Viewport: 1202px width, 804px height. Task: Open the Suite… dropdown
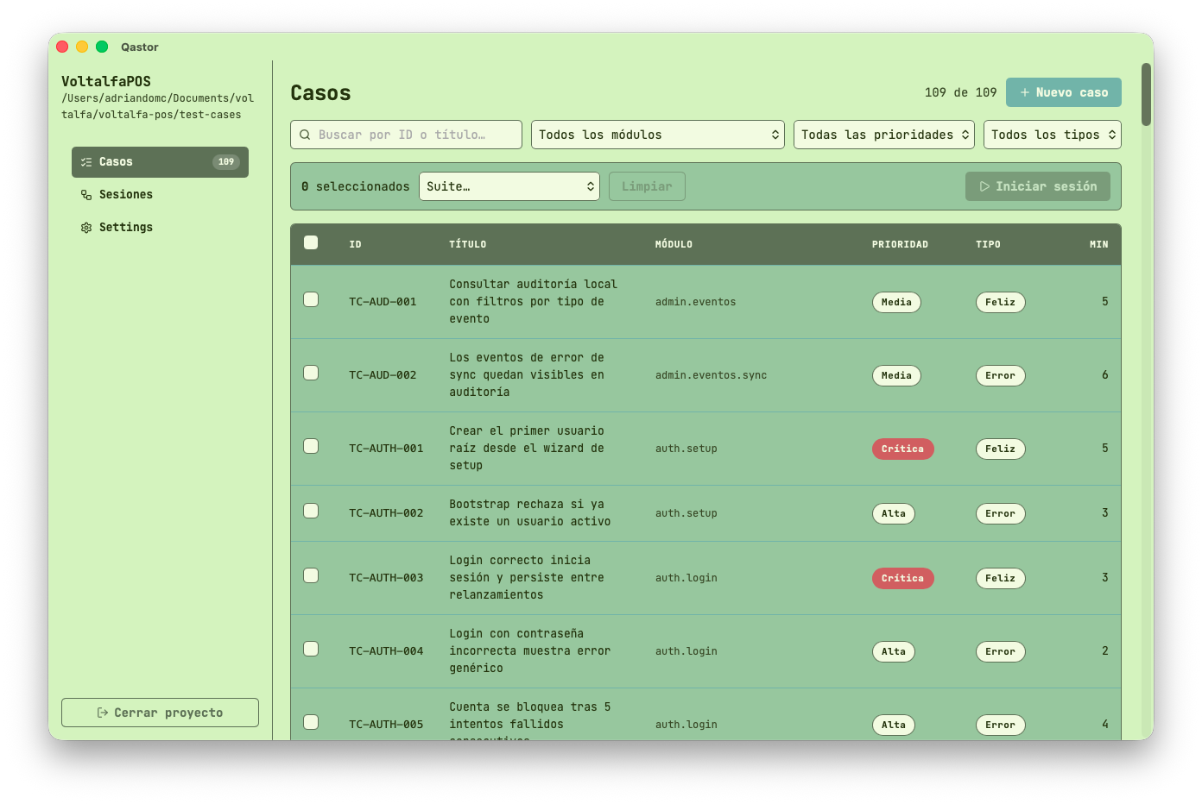click(509, 186)
